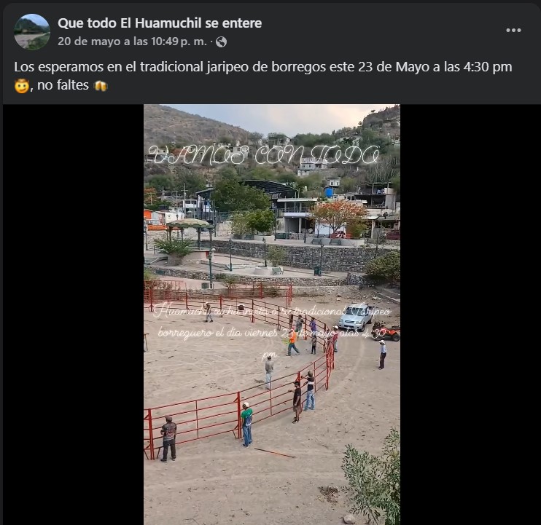Open the Que todo El Huamuchil se entere page
Image resolution: width=541 pixels, height=525 pixels.
click(160, 23)
